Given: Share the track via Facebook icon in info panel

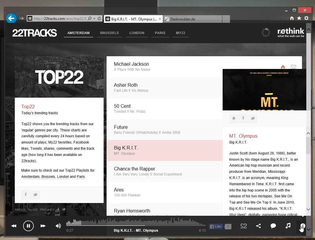Looking at the screenshot, I should (x=243, y=118).
